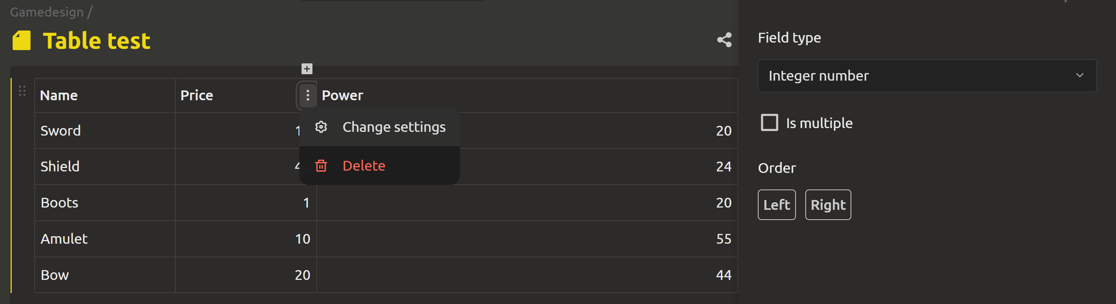The height and width of the screenshot is (304, 1116).
Task: Click the red trash icon
Action: click(321, 165)
